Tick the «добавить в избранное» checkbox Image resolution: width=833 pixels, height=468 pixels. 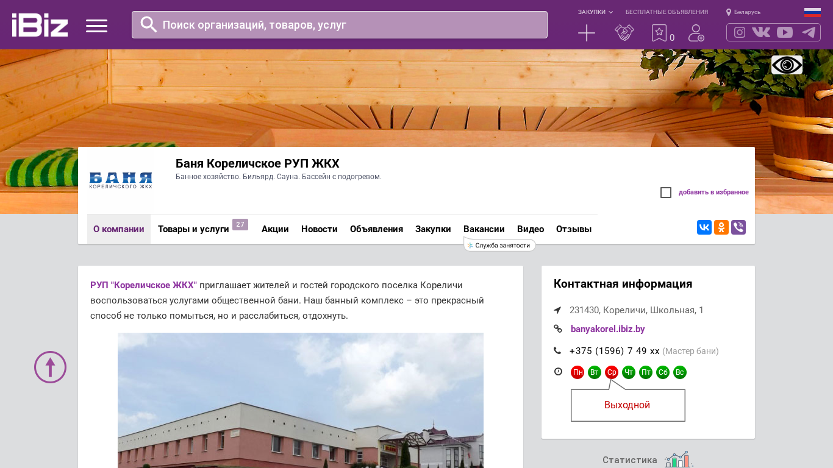pos(666,193)
